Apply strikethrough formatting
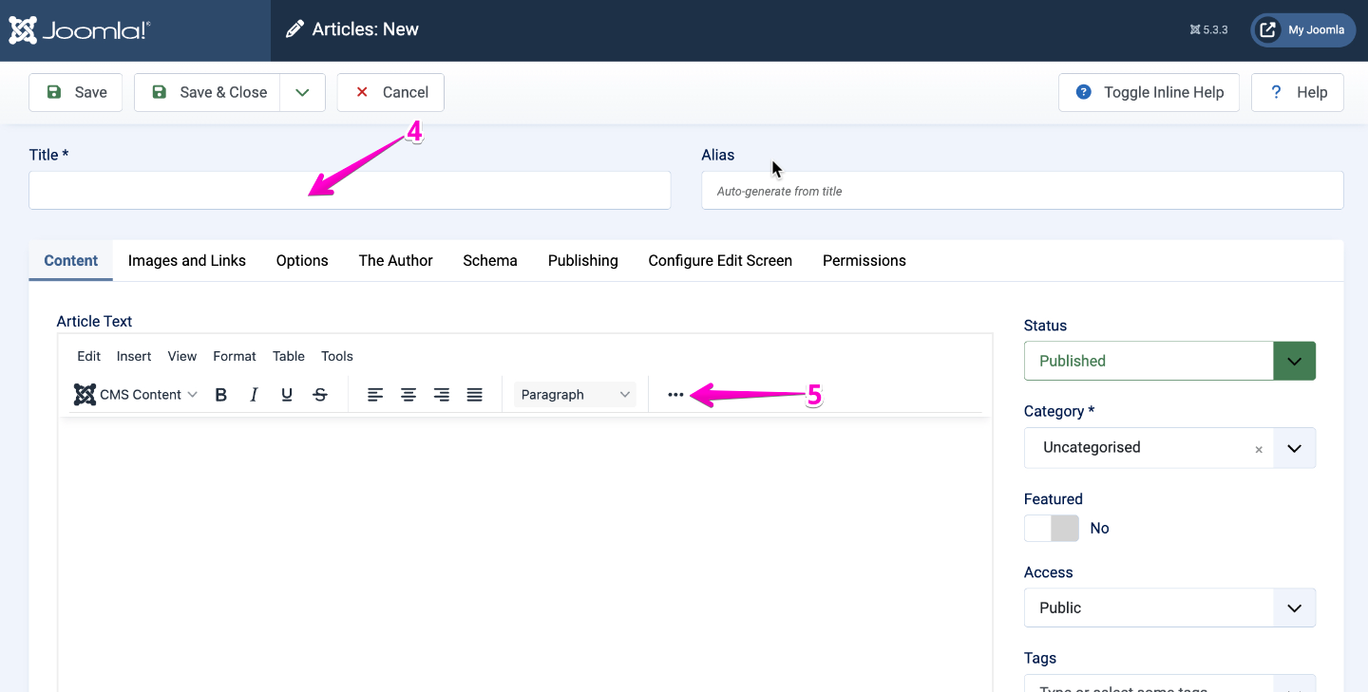The height and width of the screenshot is (692, 1368). (x=320, y=395)
